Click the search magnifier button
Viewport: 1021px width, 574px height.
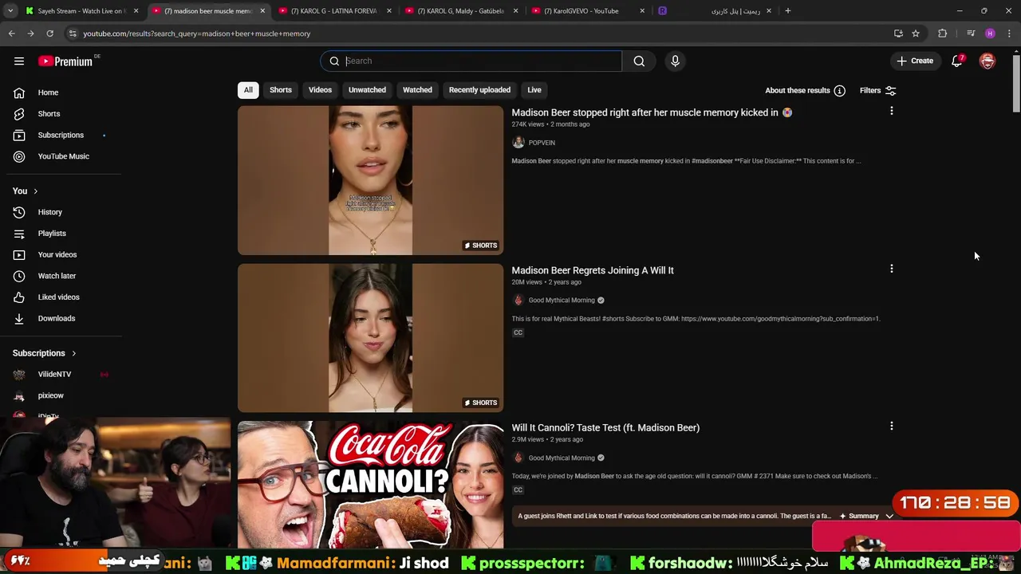point(639,61)
